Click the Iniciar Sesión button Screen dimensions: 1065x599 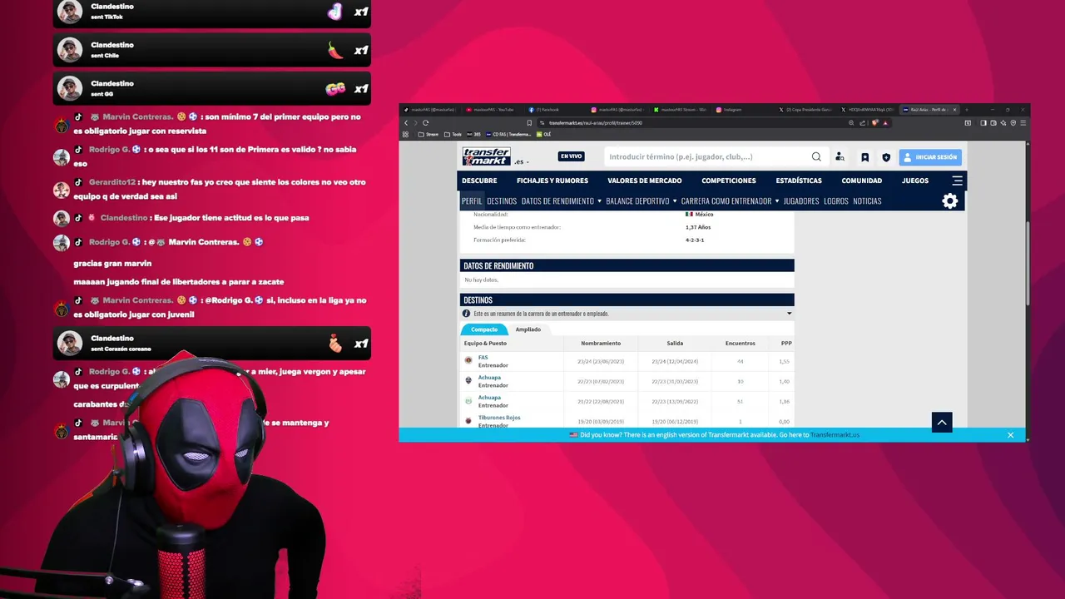930,156
